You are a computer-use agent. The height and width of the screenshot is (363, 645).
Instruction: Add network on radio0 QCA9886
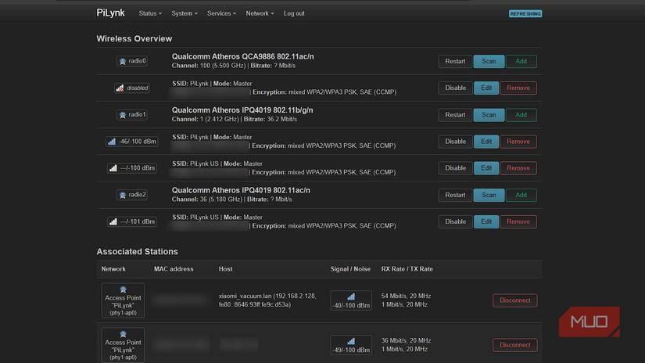point(521,61)
